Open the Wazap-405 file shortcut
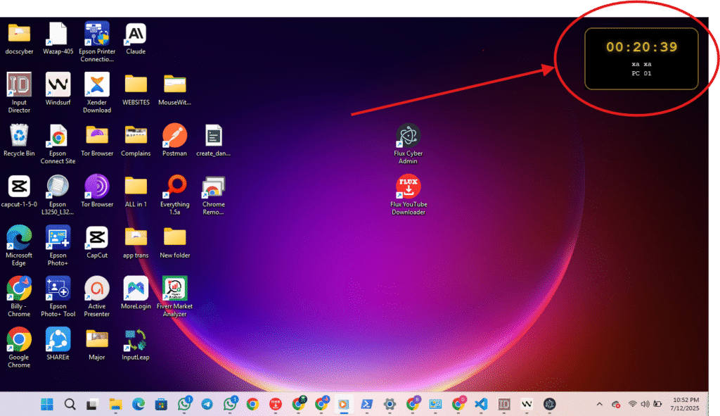 coord(58,34)
